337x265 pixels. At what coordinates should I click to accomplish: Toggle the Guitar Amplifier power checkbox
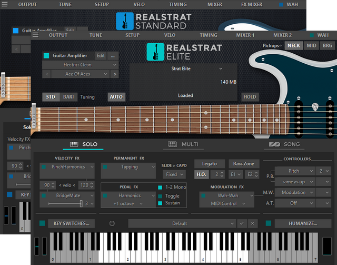(46, 55)
